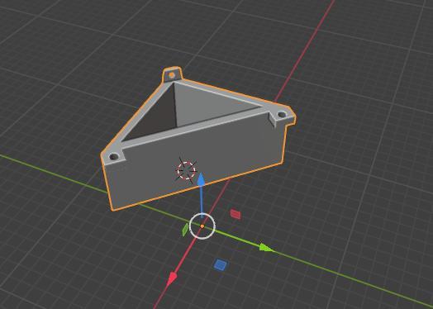
Task: Click the red X-axis move gizmo arrow
Action: [173, 278]
